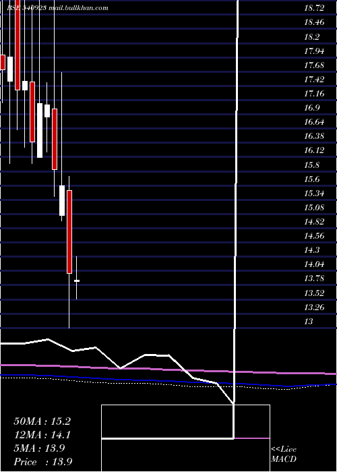This screenshot has width=337, height=472.
Task: Select the long red candle closing near 14.04
Action: point(69,232)
